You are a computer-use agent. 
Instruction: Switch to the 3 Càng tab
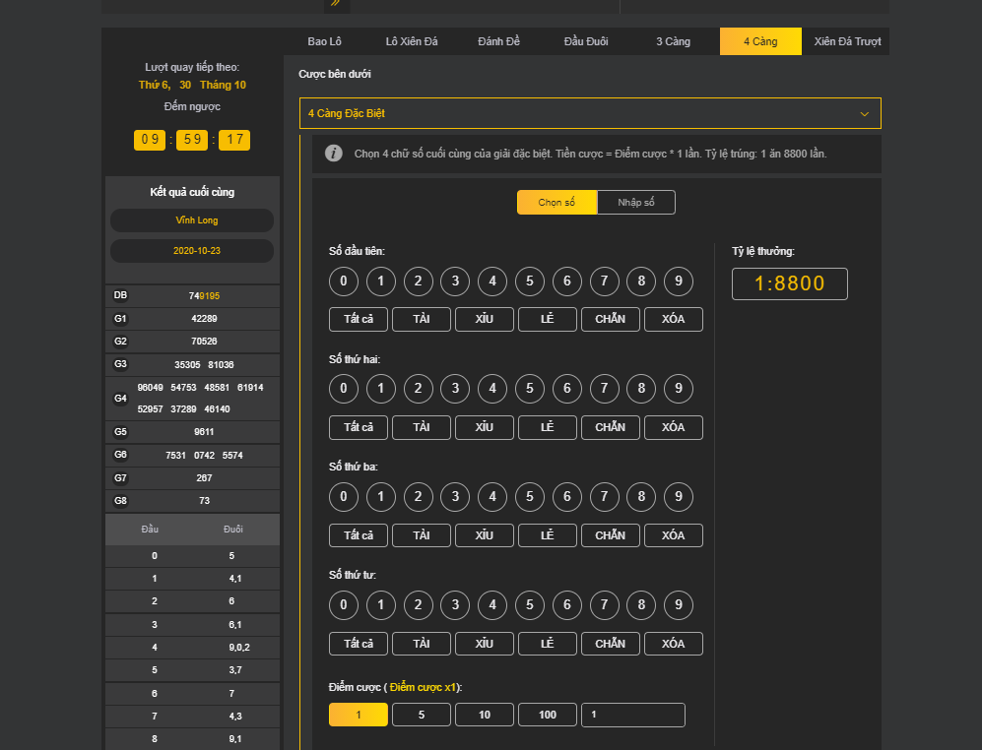673,41
